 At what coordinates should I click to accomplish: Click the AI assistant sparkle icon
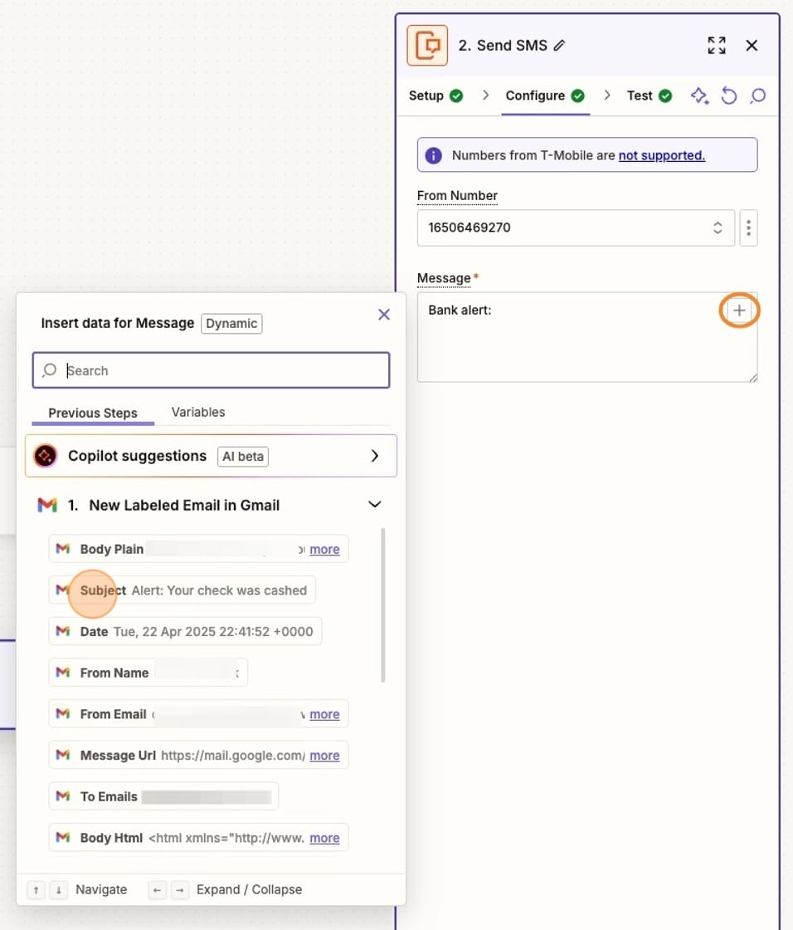point(699,95)
